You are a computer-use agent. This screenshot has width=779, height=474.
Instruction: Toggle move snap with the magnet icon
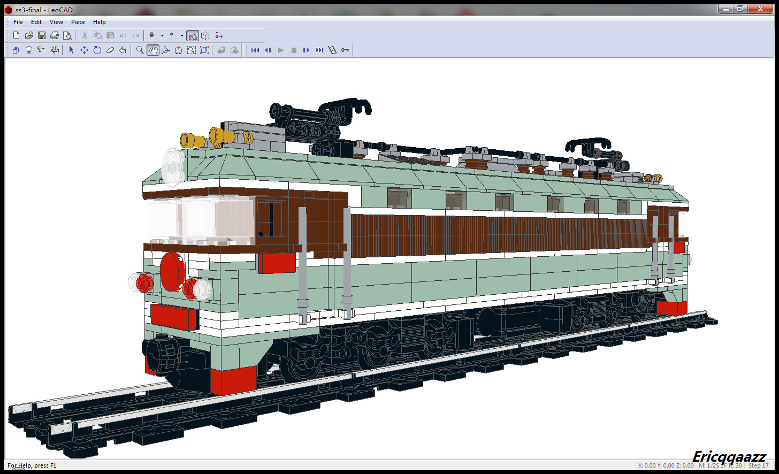[193, 35]
